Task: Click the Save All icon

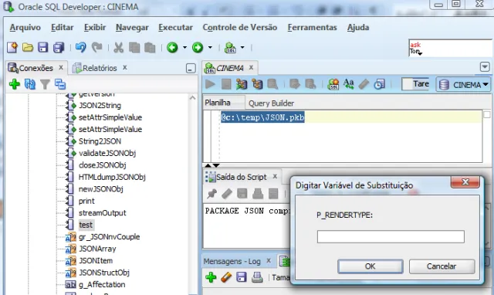Action: [x=59, y=48]
